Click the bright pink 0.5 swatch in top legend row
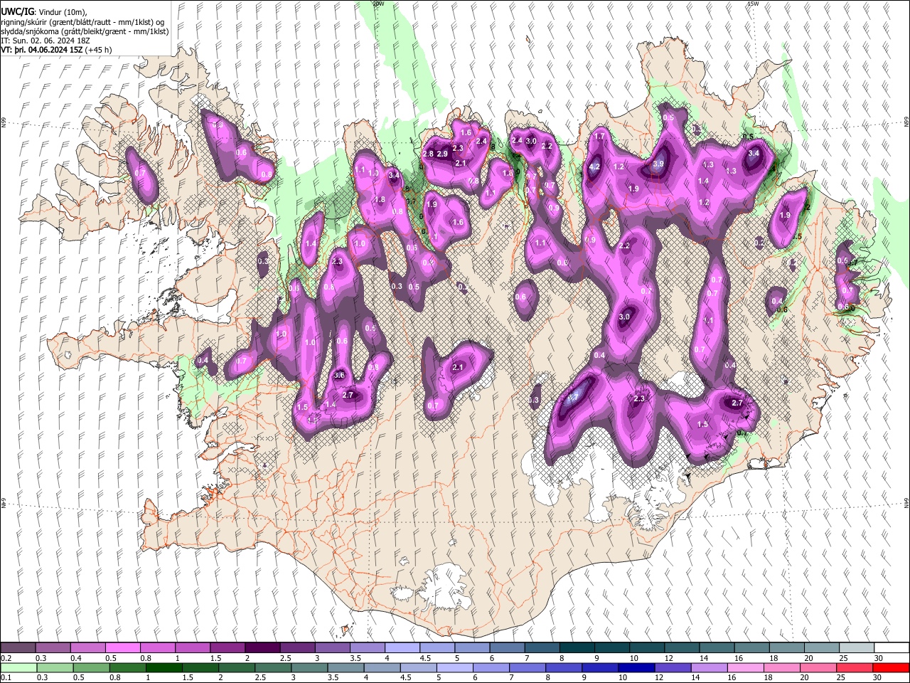Viewport: 910px width, 683px height. (122, 648)
